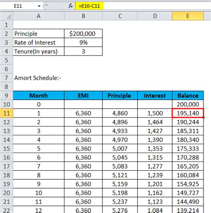
Task: Click the Insert Function fx icon
Action: (70, 6)
